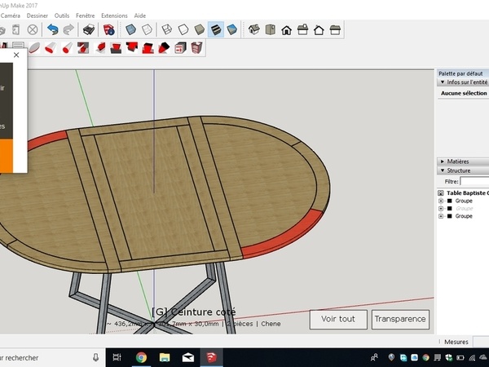Viewport: 489px width, 367px height.
Task: Select the Hidden Line style icon
Action: click(183, 30)
